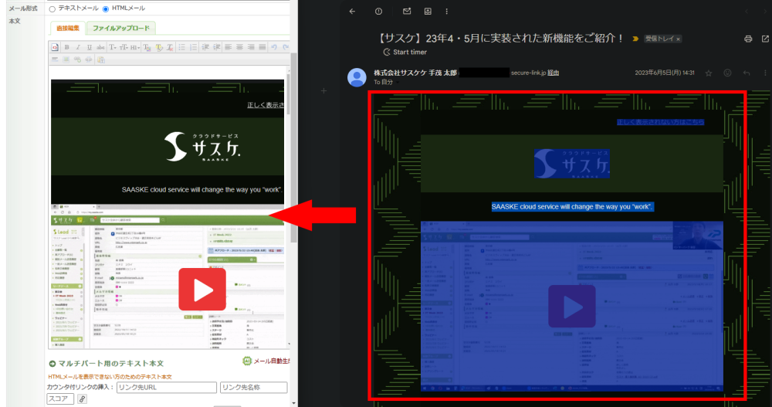Click the red play button in editor preview
The image size is (772, 407).
click(x=202, y=290)
